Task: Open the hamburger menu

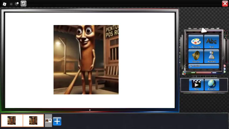Action: click(11, 4)
